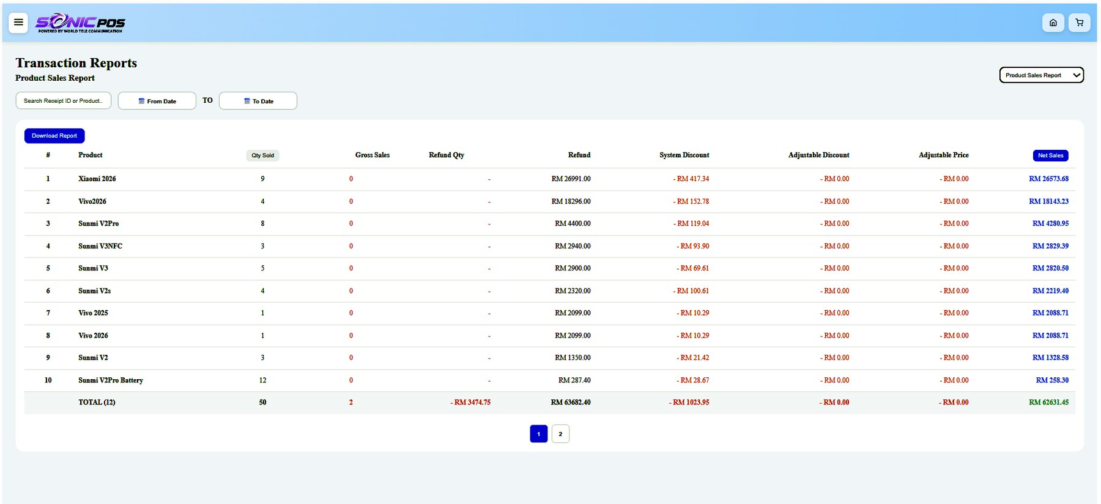The image size is (1101, 504).
Task: Click net sales RM 258.30
Action: [x=1052, y=380]
